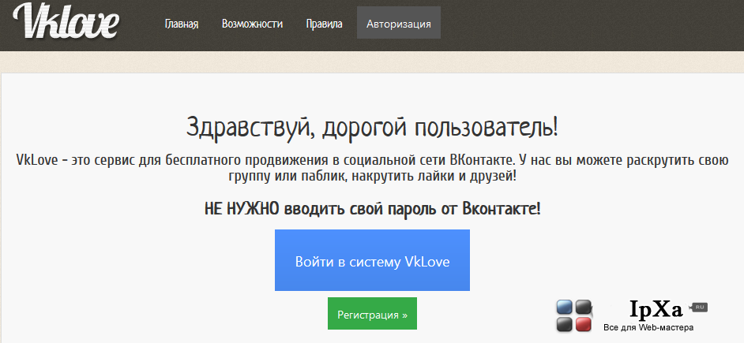
Task: Click the IpXa watermark text
Action: (x=656, y=309)
